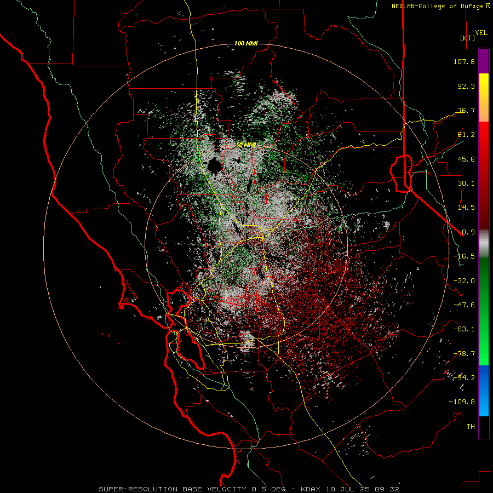Click the 45.6 velocity scale value
The width and height of the screenshot is (493, 493).
click(x=466, y=159)
